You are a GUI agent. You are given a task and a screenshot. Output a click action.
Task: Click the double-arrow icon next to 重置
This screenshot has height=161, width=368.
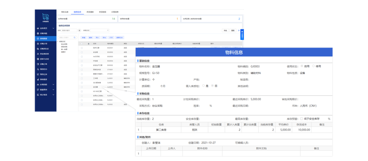point(239,31)
